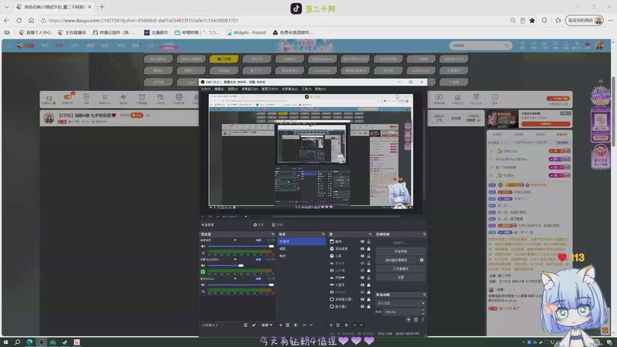The width and height of the screenshot is (617, 347).
Task: Adjust the 桌面音频 volume slider
Action: [x=241, y=246]
